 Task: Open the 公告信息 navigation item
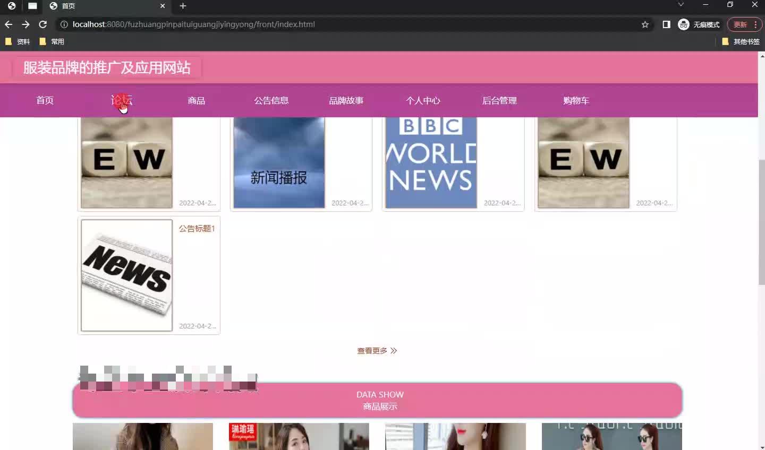[271, 100]
